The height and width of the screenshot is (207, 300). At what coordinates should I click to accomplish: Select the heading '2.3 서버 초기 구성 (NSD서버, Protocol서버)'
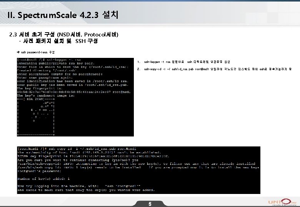(64, 34)
